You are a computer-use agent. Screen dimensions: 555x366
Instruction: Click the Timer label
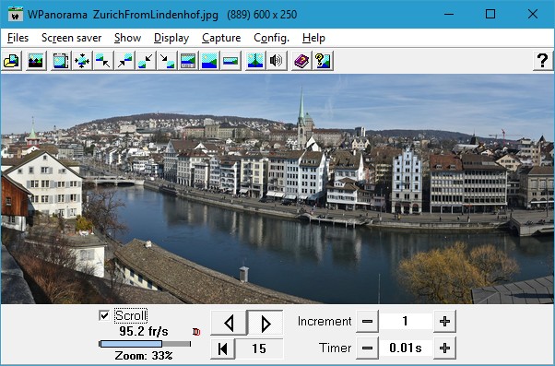click(335, 348)
